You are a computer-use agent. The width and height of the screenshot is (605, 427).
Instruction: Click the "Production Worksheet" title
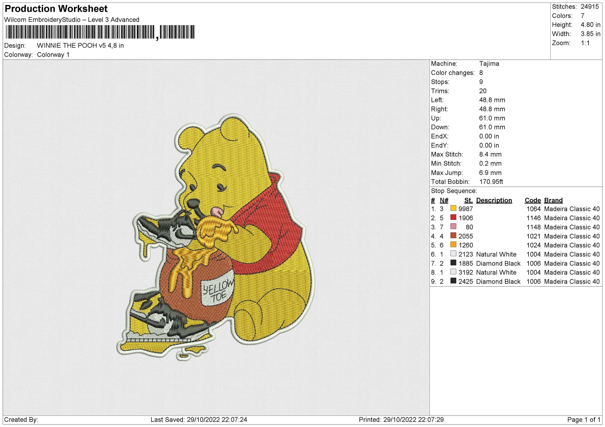pos(56,9)
